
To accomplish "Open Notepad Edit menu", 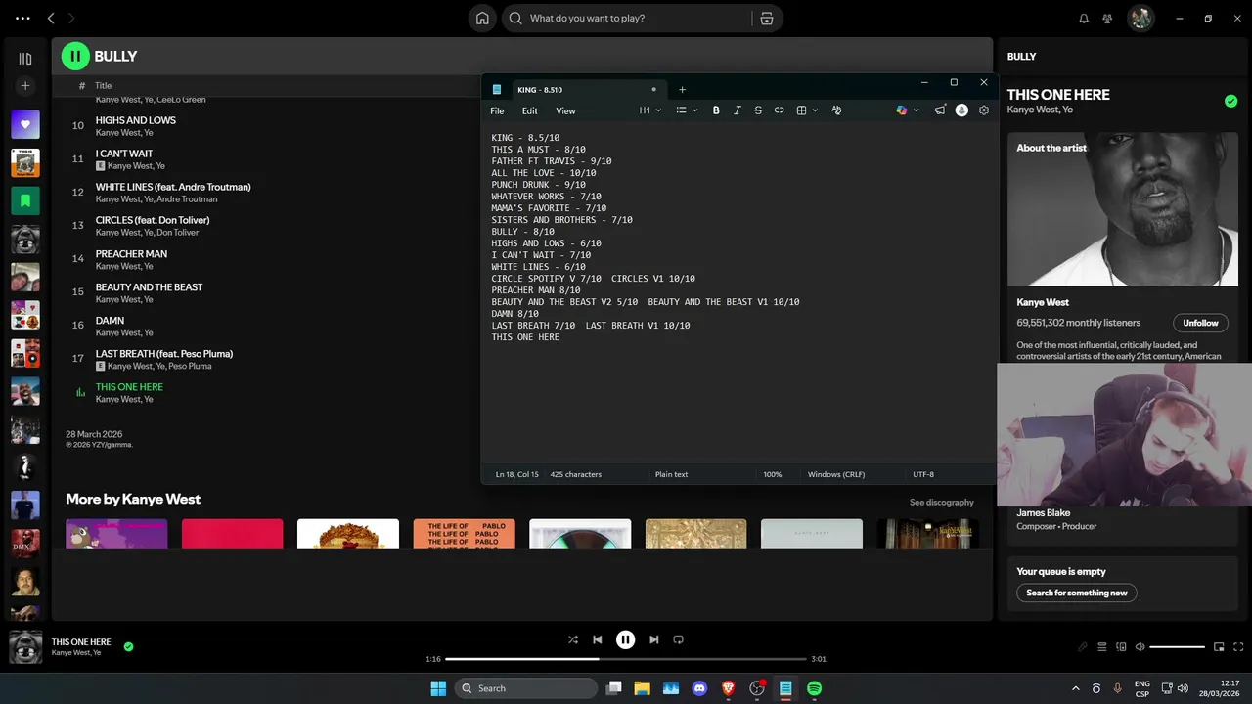I will 529,110.
